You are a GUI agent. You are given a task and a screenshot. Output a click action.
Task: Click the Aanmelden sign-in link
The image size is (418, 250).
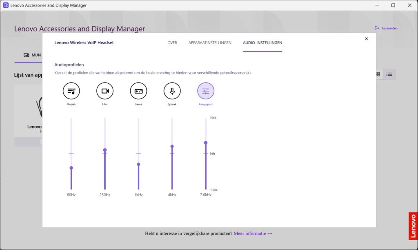pos(389,28)
